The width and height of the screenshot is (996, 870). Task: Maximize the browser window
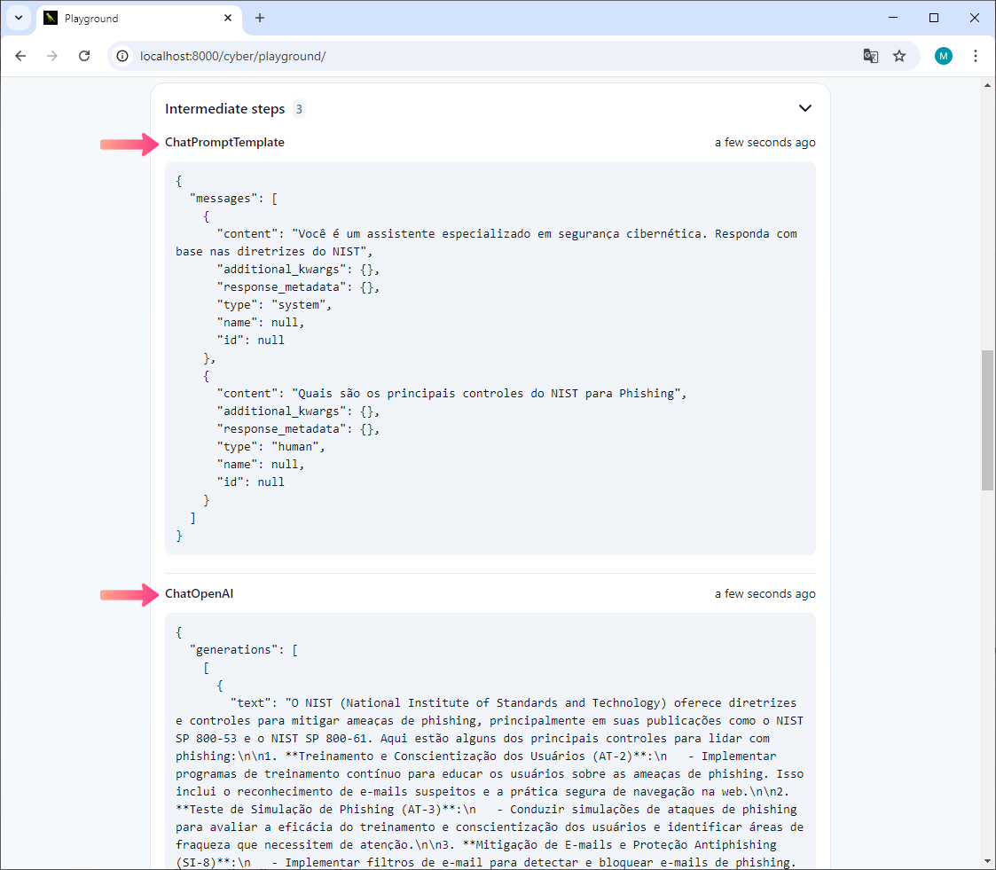pyautogui.click(x=934, y=18)
